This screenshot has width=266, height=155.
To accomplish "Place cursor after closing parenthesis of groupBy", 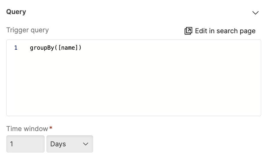I will (x=82, y=48).
